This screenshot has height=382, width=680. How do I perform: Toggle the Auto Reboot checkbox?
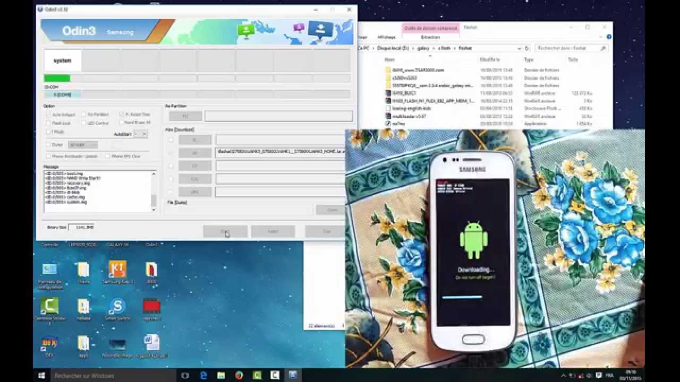pyautogui.click(x=48, y=115)
